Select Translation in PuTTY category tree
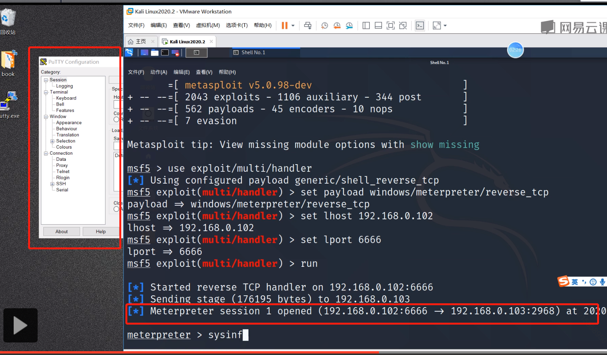The height and width of the screenshot is (355, 607). coord(68,135)
